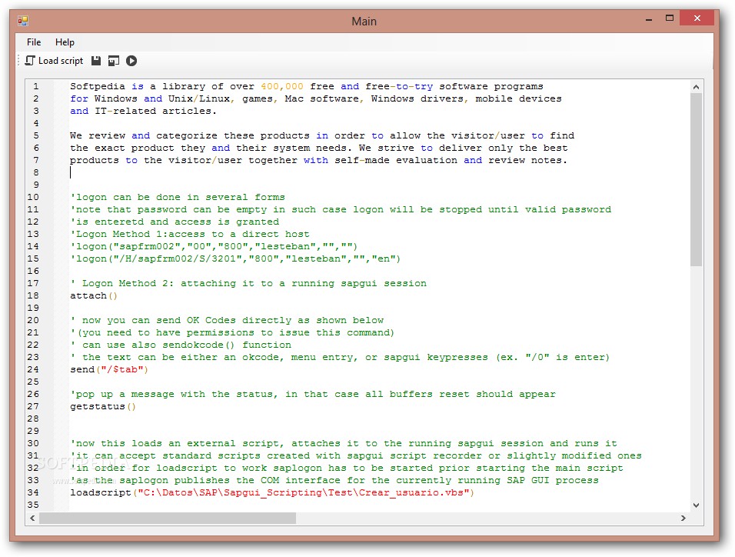
Task: Click comment '(you need to have permissions' line
Action: (232, 332)
